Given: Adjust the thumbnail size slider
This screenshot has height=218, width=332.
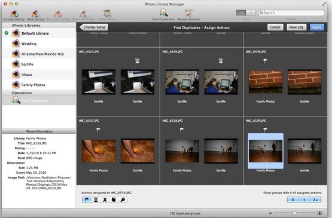Looking at the screenshot, I should (x=294, y=213).
